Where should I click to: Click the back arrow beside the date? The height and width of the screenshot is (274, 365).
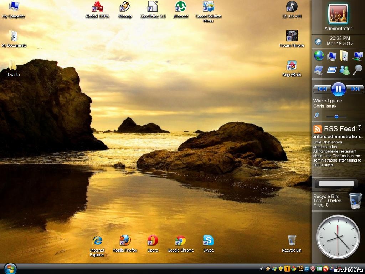[318, 42]
